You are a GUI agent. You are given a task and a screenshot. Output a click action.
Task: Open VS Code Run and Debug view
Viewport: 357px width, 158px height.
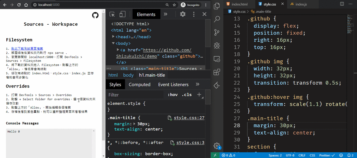217,46
